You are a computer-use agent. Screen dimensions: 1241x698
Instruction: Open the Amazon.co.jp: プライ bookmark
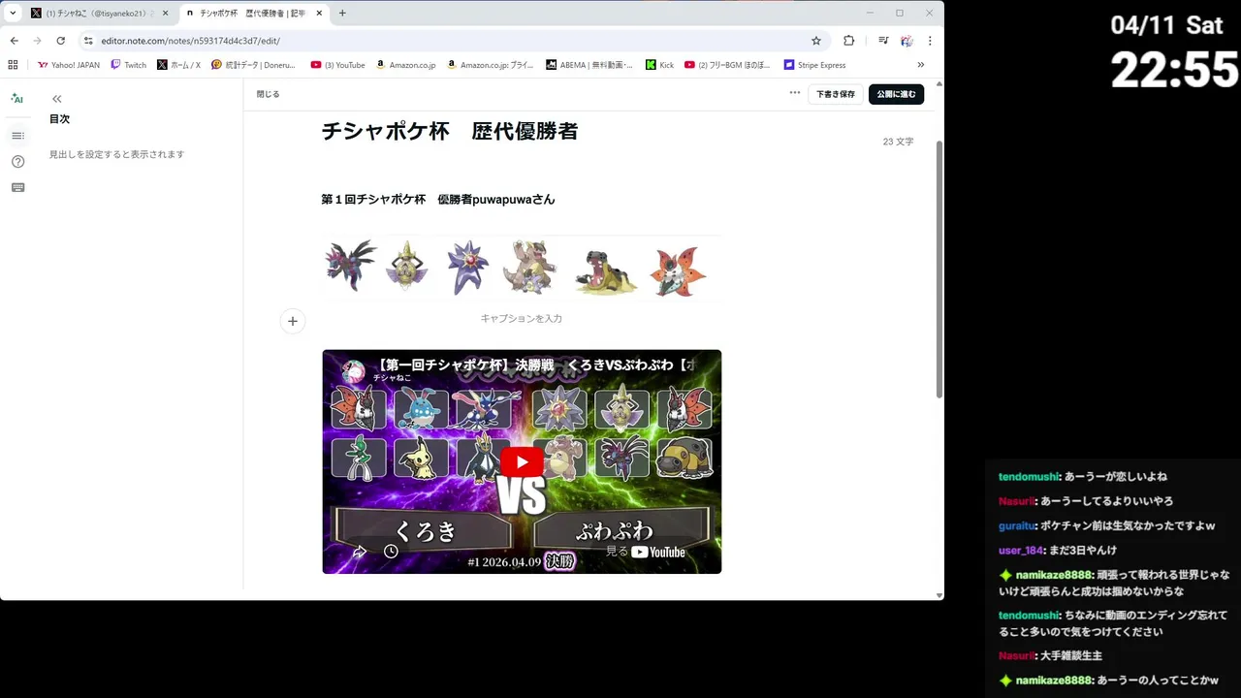[x=490, y=65]
